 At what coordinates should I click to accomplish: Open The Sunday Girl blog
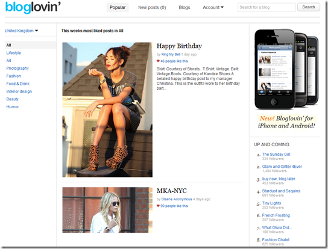click(x=276, y=155)
